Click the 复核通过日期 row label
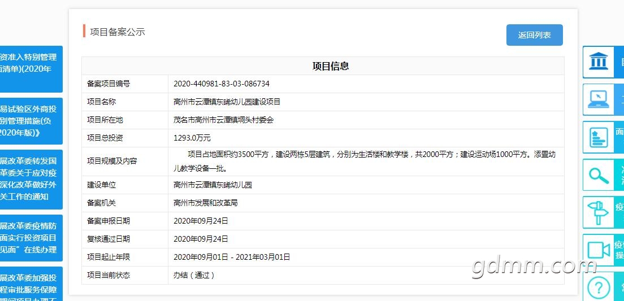624x301 pixels. pyautogui.click(x=109, y=239)
